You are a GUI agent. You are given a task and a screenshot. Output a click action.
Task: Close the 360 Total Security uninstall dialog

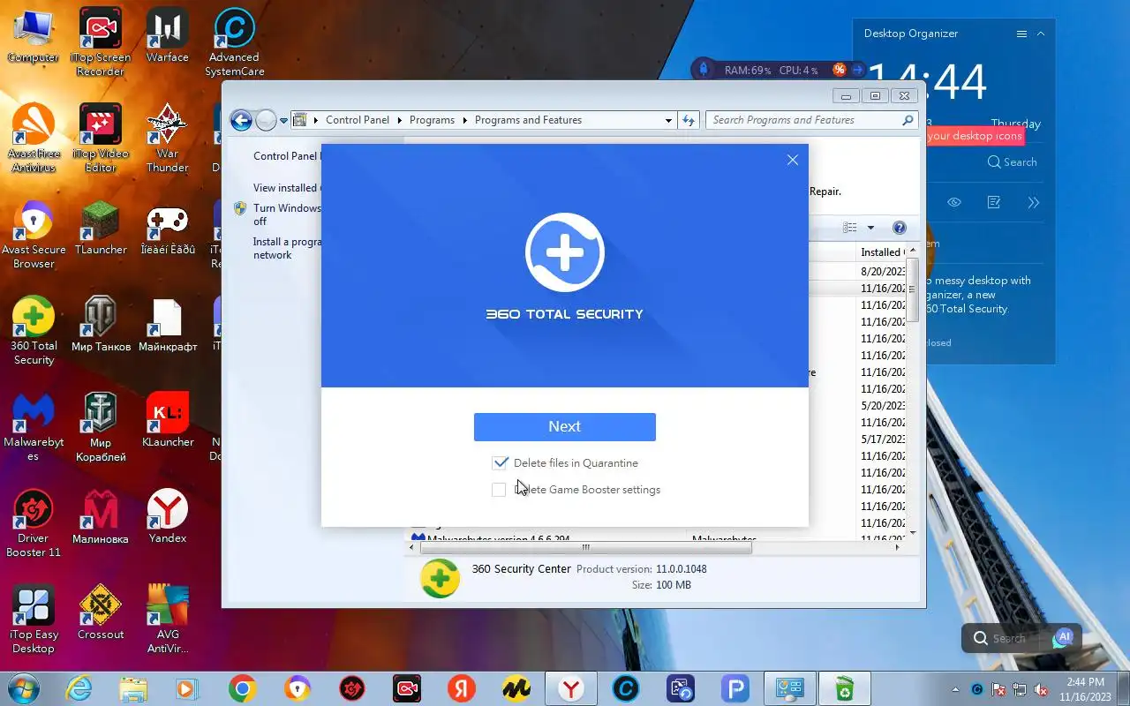click(792, 160)
